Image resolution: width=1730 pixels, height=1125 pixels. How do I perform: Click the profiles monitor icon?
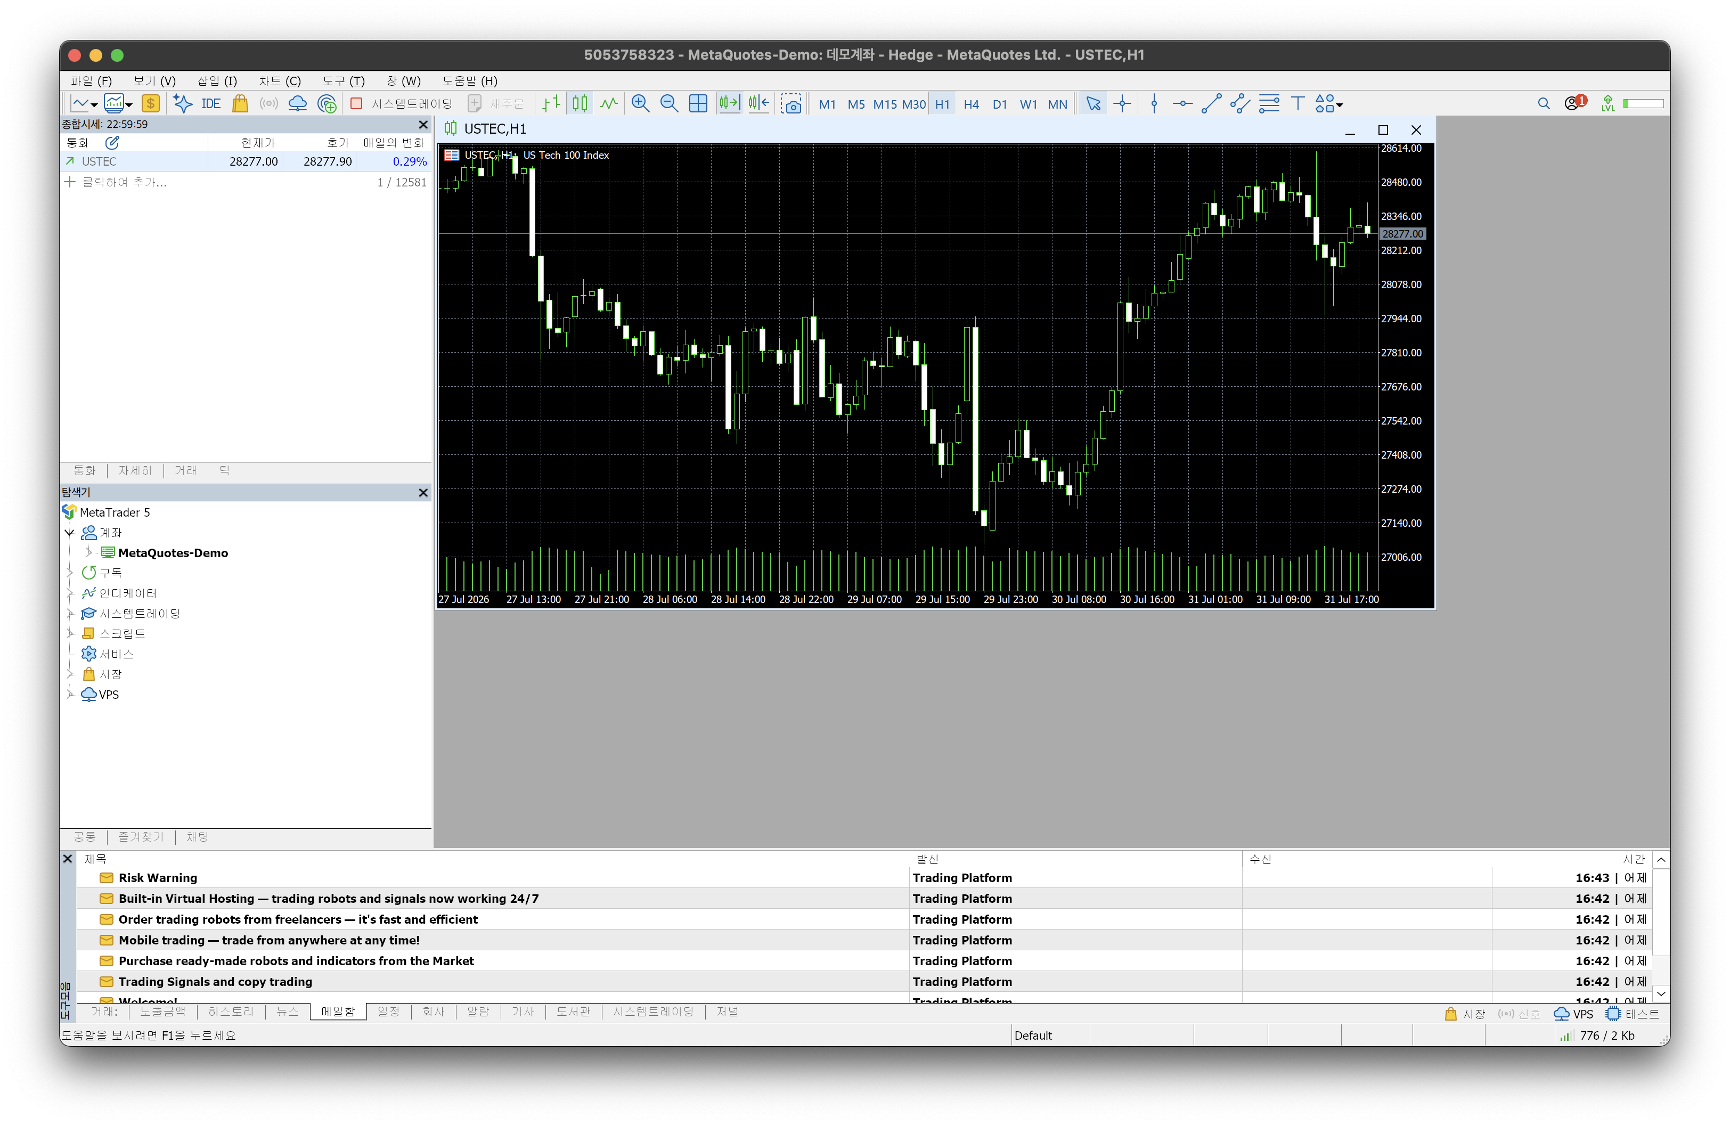coord(113,104)
